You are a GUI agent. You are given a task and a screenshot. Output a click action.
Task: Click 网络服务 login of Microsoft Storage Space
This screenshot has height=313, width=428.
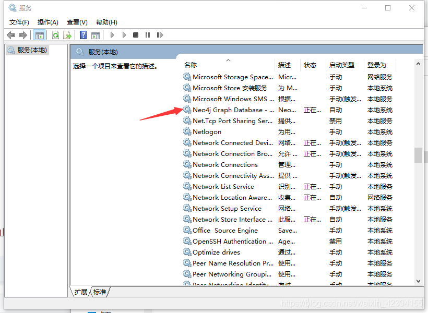pos(379,77)
